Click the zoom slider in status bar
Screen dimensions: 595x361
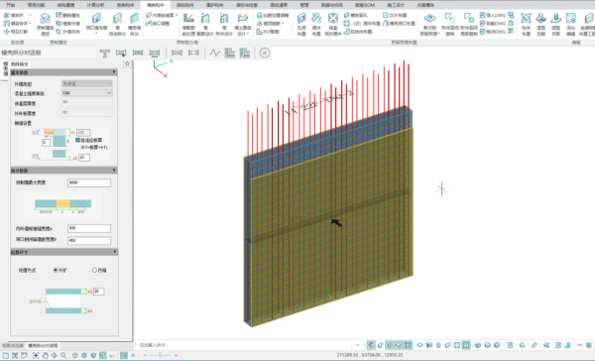[x=160, y=355]
